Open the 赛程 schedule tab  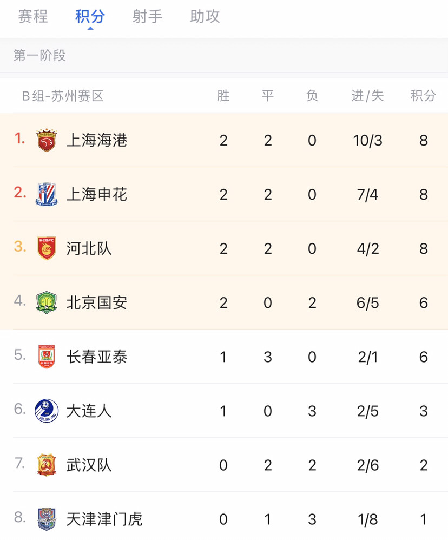tap(32, 17)
